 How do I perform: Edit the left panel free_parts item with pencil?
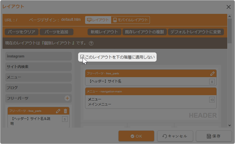tap(58, 111)
